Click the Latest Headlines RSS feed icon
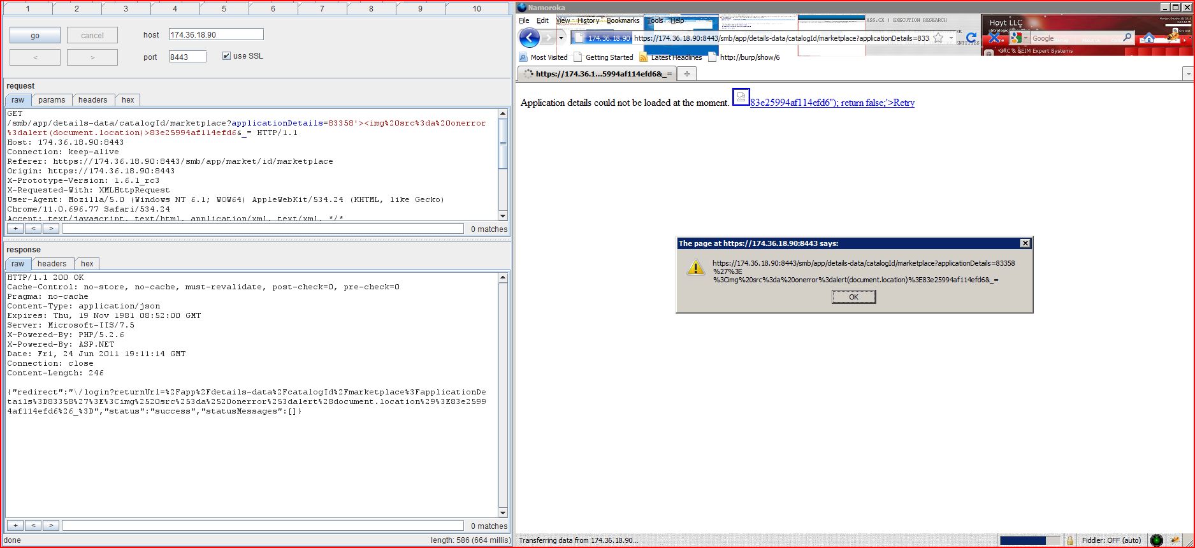 click(644, 57)
